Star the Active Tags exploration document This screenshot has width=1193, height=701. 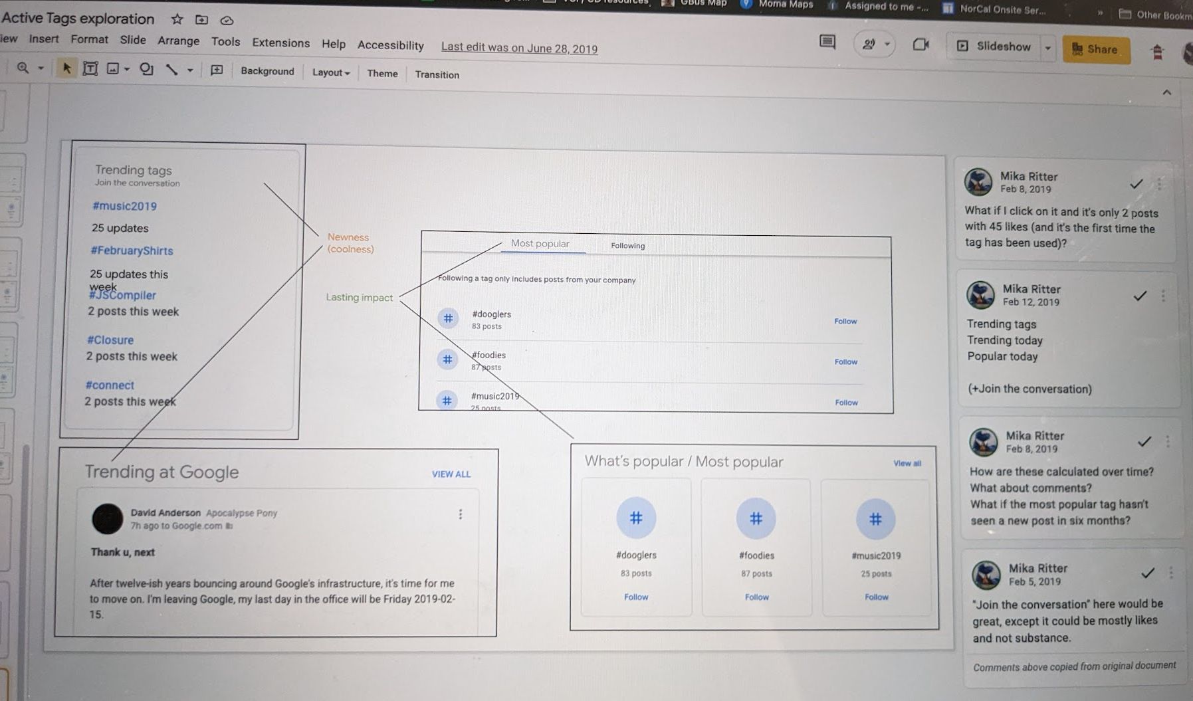pos(177,19)
